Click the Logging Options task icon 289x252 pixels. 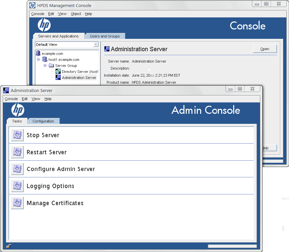pos(17,186)
